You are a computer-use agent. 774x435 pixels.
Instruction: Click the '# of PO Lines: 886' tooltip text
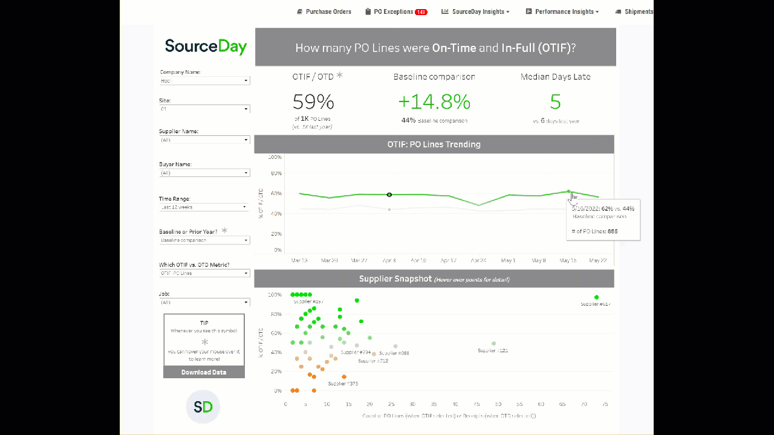[594, 231]
